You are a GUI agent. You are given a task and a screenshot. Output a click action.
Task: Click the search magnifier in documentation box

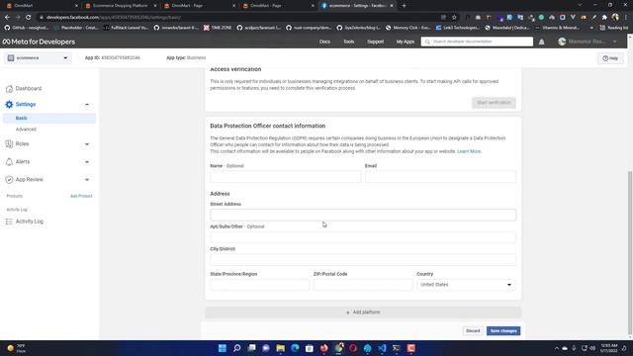coord(427,42)
